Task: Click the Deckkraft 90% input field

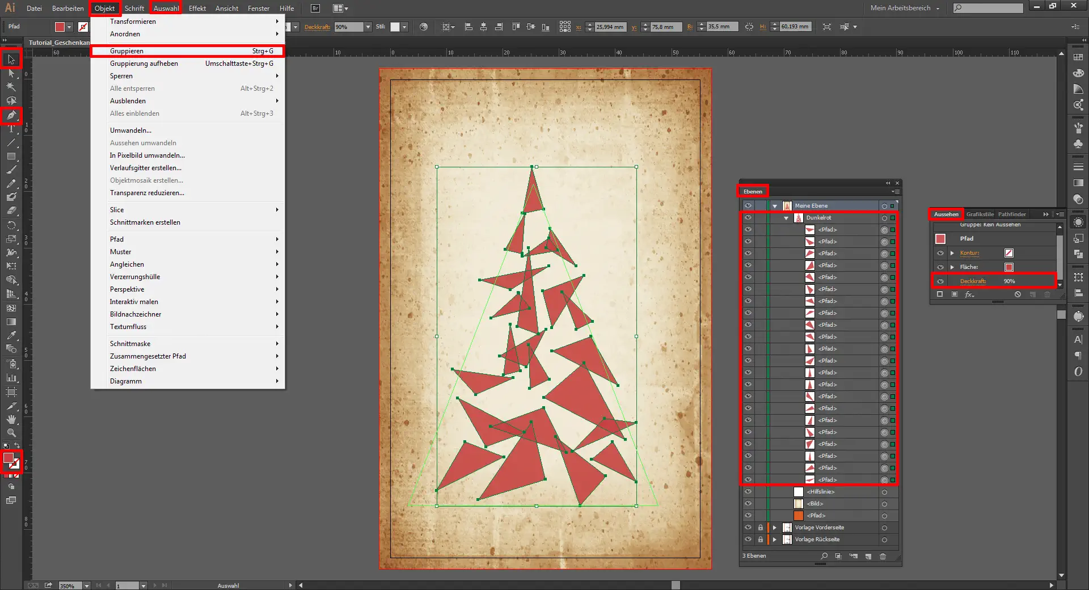Action: pos(348,27)
